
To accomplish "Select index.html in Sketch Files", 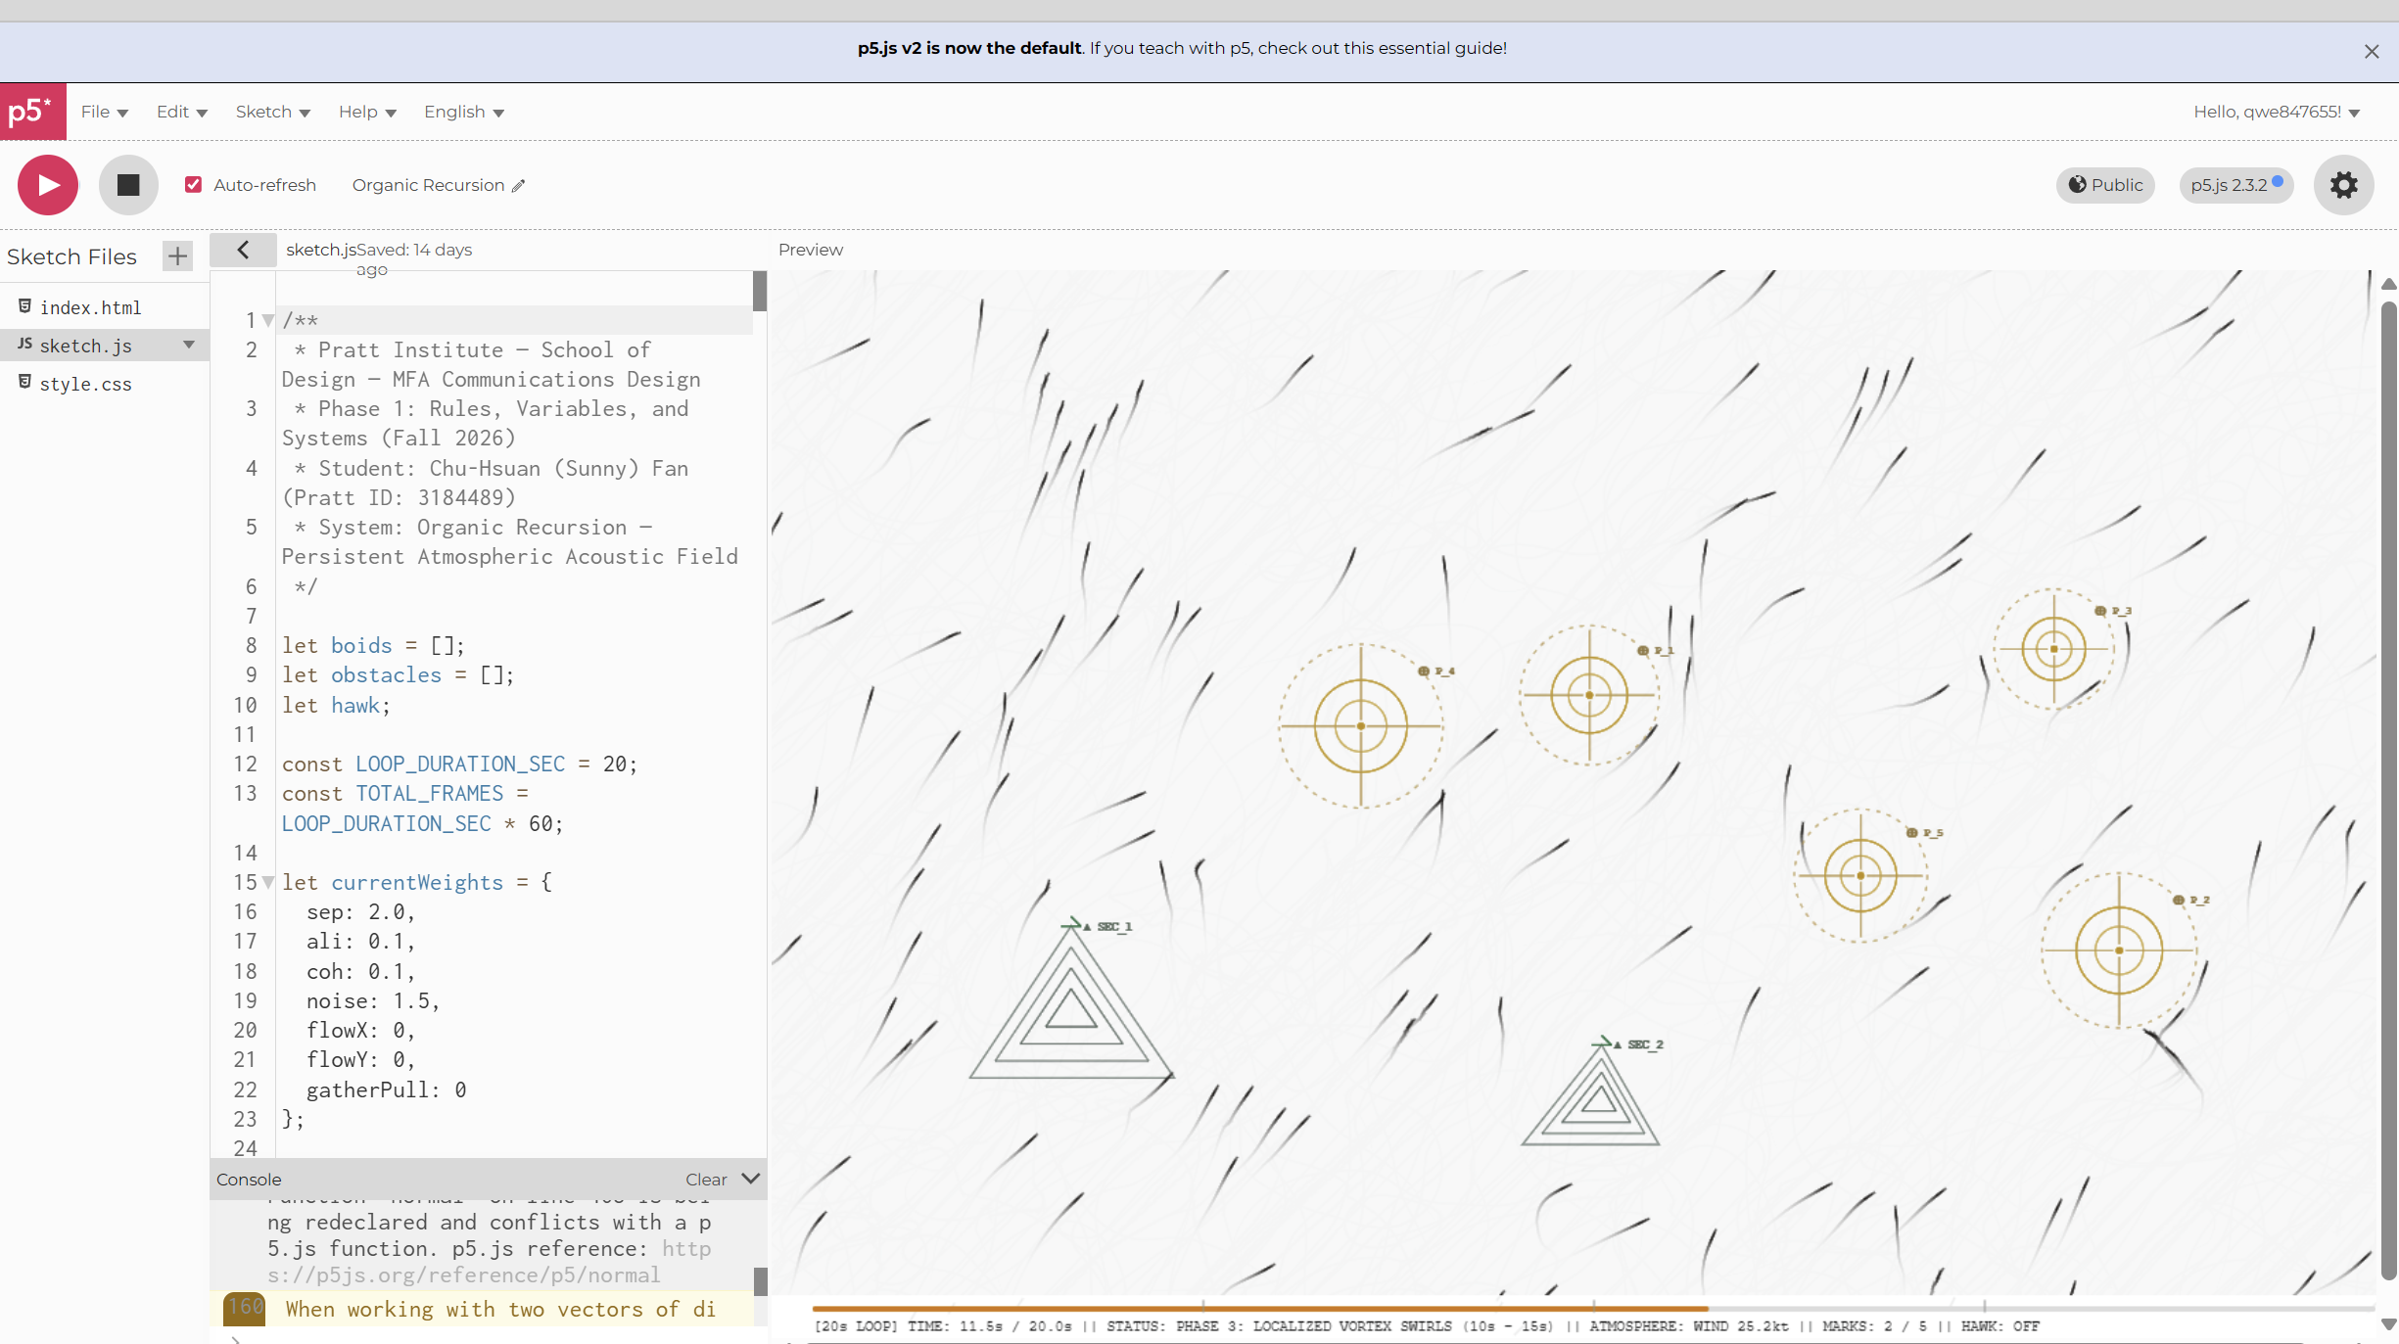I will (90, 307).
